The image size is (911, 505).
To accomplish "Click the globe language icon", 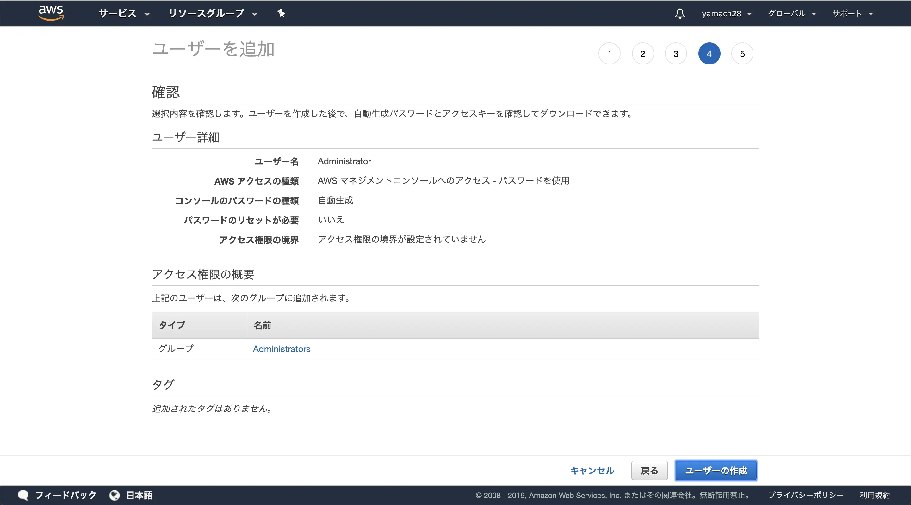I will pos(114,495).
